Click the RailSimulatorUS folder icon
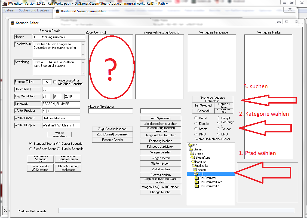The image size is (307, 218). [197, 186]
